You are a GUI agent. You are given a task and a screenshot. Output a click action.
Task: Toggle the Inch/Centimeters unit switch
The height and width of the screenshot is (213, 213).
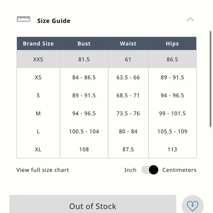pyautogui.click(x=150, y=170)
